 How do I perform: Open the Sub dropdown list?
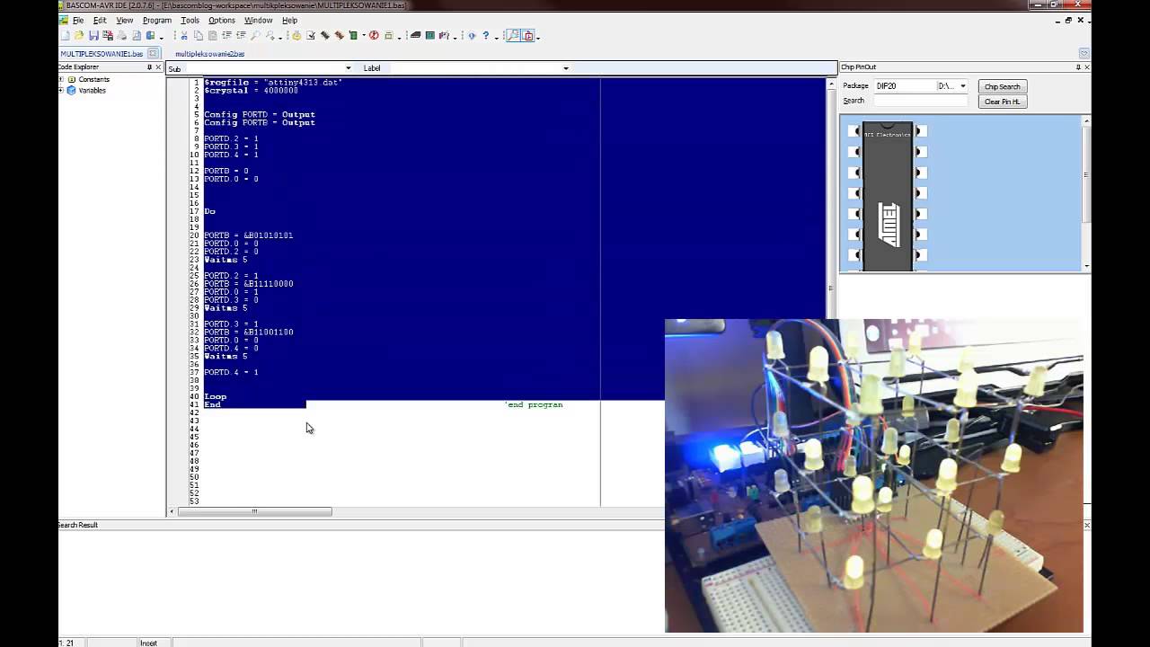(348, 68)
